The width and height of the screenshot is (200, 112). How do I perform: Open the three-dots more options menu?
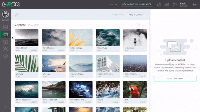click(x=144, y=25)
